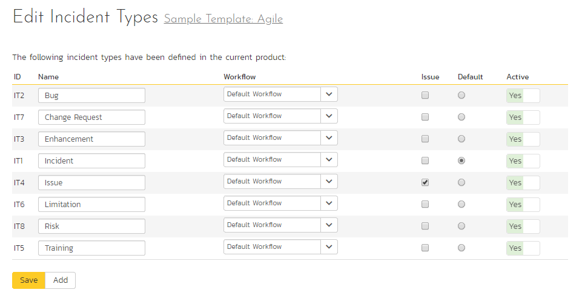This screenshot has height=304, width=582.
Task: Check the Issue checkbox for Bug
Action: 425,95
